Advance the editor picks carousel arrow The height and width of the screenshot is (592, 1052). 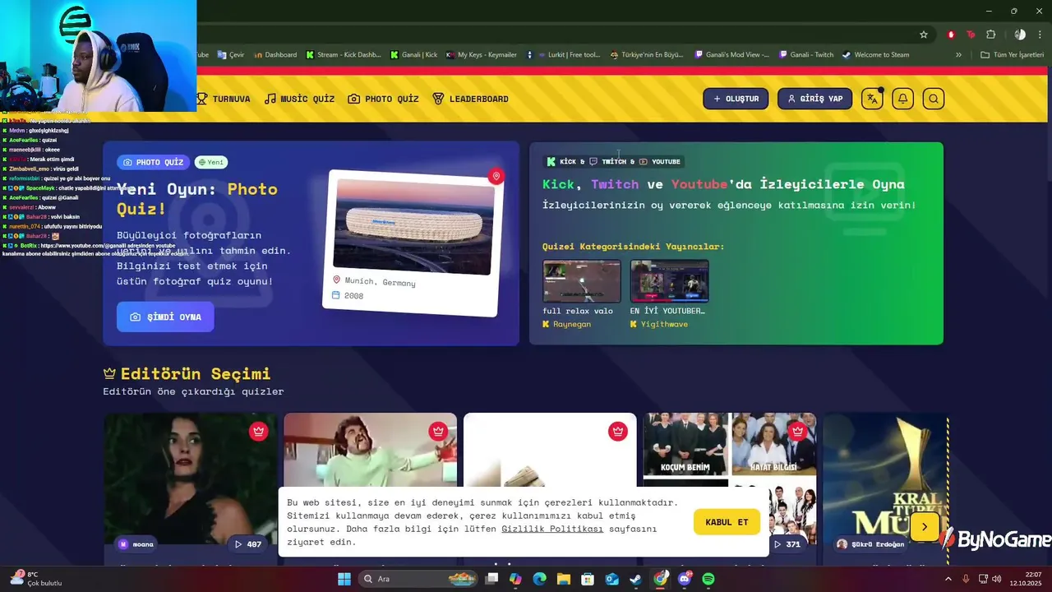tap(925, 527)
